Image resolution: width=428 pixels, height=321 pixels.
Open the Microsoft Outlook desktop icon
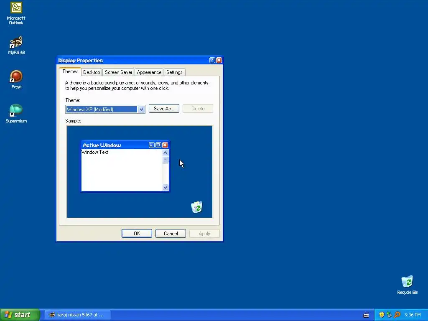16,13
